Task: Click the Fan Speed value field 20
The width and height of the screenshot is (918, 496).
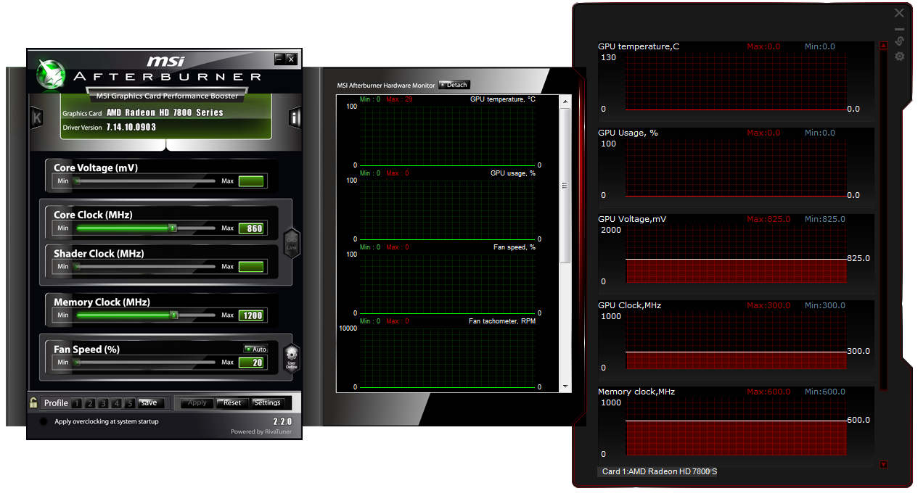Action: pyautogui.click(x=251, y=363)
